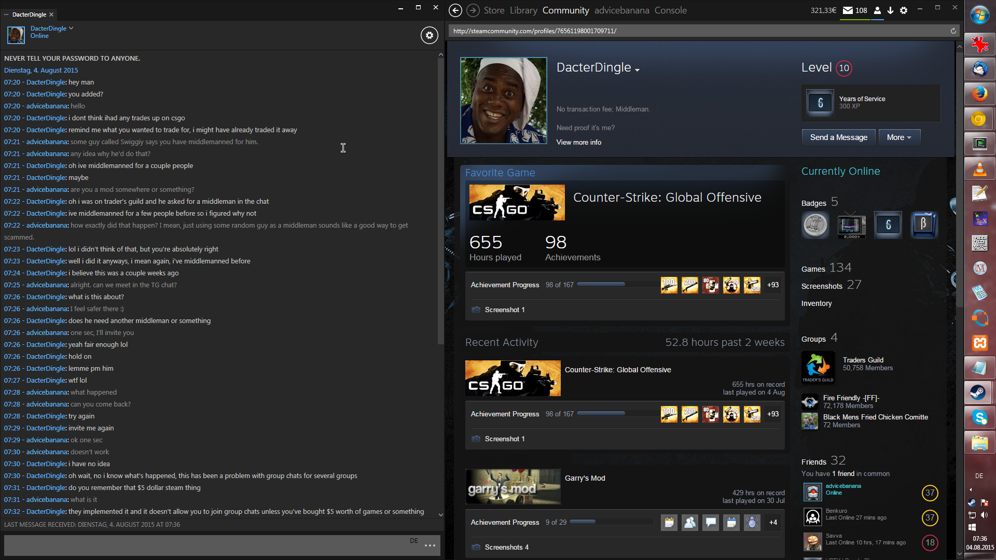
Task: Reload the profile page in browser bar
Action: [x=953, y=31]
